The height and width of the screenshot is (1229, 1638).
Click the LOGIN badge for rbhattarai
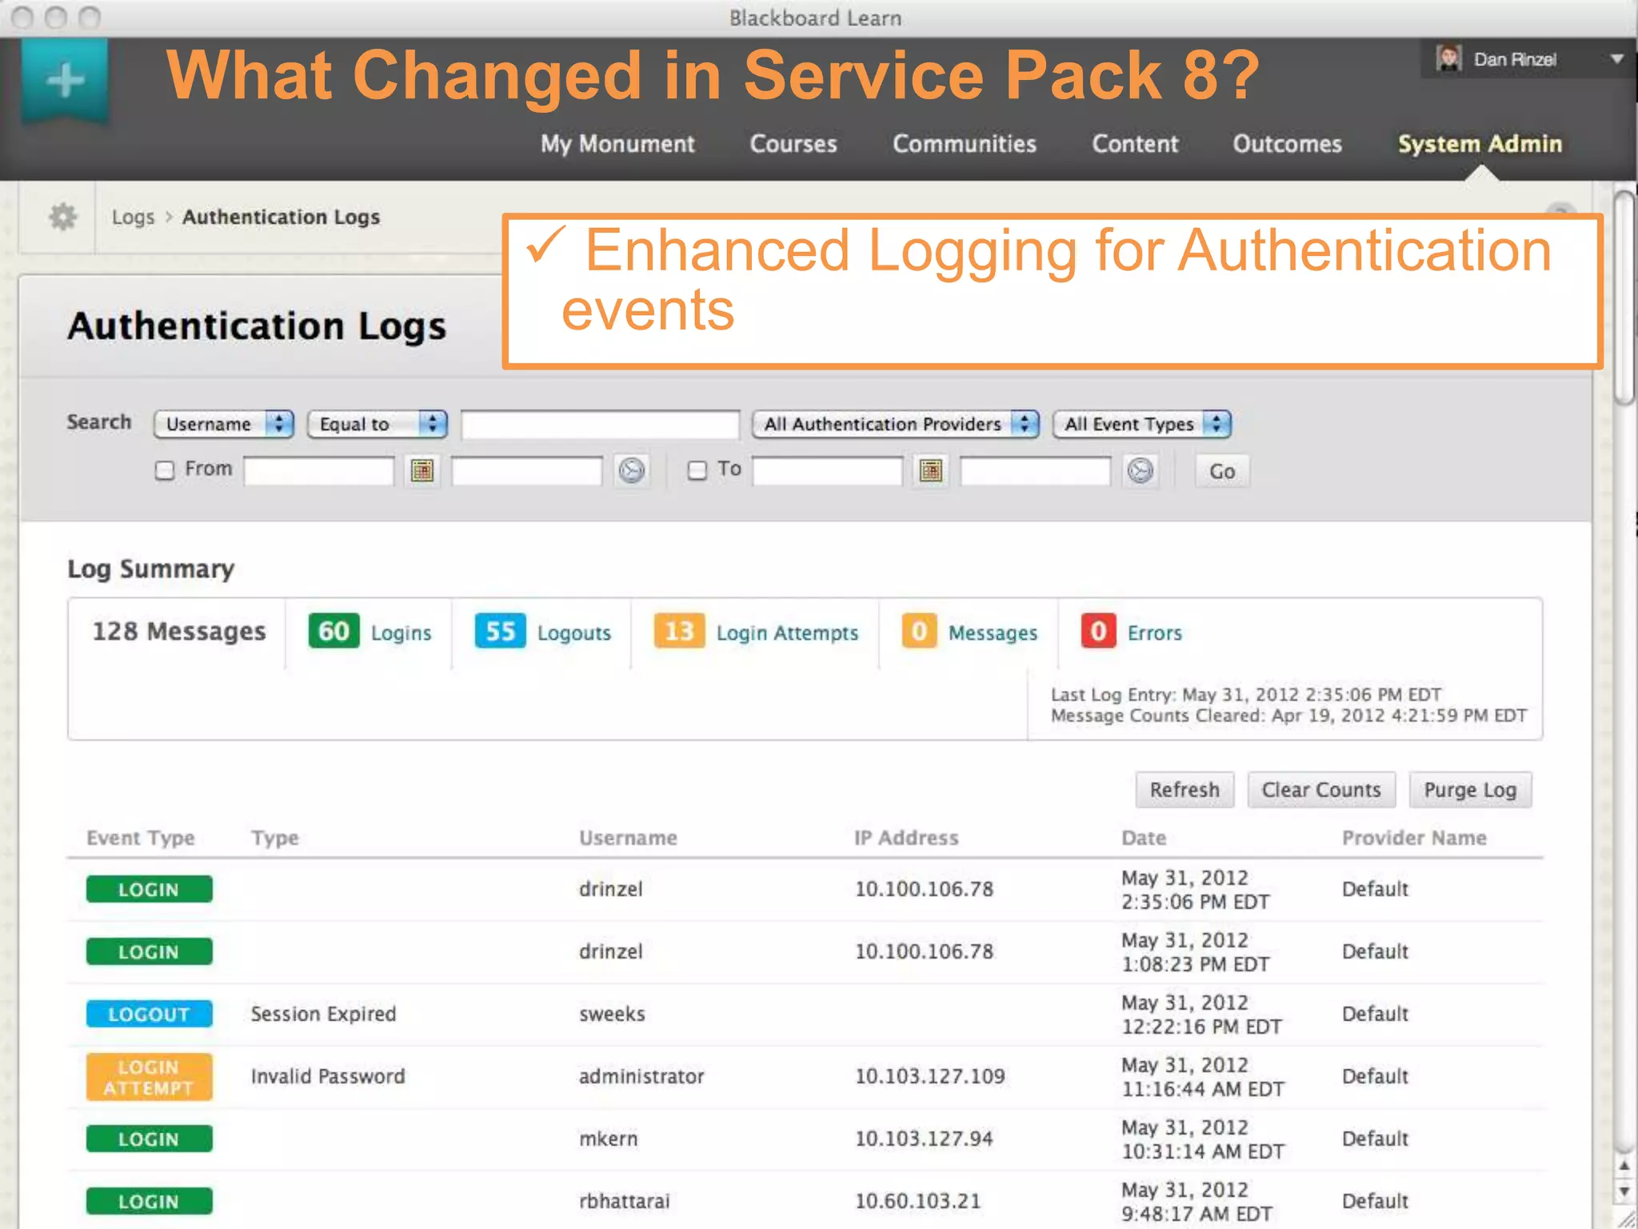(x=150, y=1201)
